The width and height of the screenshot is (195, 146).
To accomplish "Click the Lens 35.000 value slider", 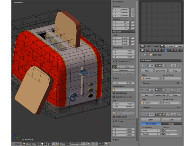I will tap(123, 83).
